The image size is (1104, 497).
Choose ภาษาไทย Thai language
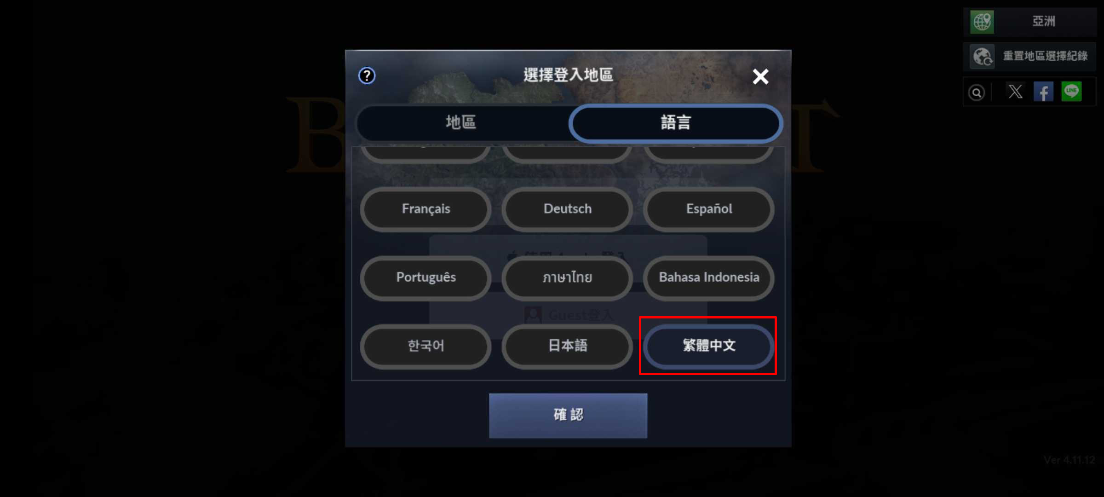pyautogui.click(x=567, y=277)
